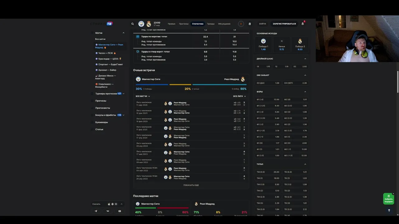
Task: Select ОЗ (ДА) odds 1.58
Action: [x=268, y=83]
